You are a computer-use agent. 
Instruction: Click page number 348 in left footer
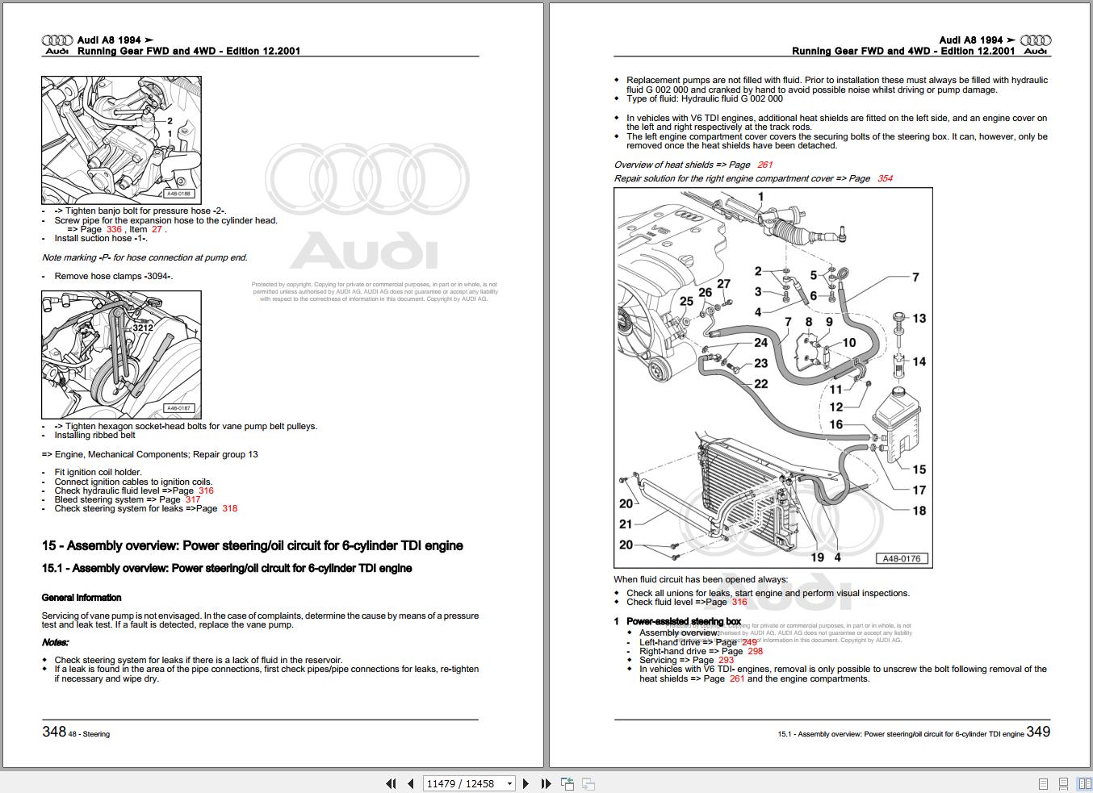pyautogui.click(x=54, y=732)
